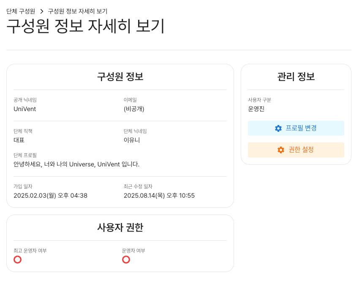Open the 프로필 변경 button

pos(296,128)
